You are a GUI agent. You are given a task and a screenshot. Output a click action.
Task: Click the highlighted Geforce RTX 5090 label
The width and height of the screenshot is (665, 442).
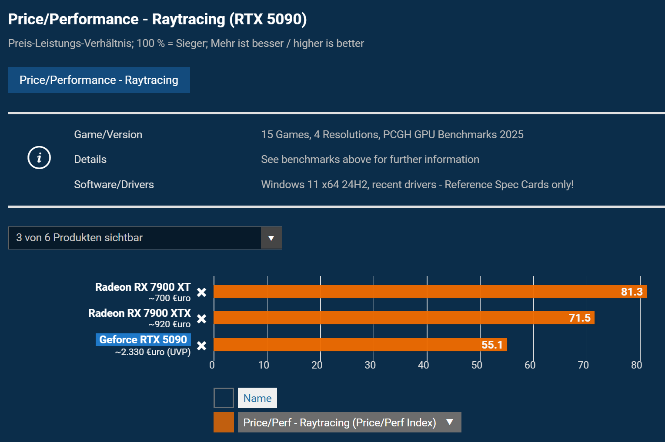pyautogui.click(x=143, y=339)
